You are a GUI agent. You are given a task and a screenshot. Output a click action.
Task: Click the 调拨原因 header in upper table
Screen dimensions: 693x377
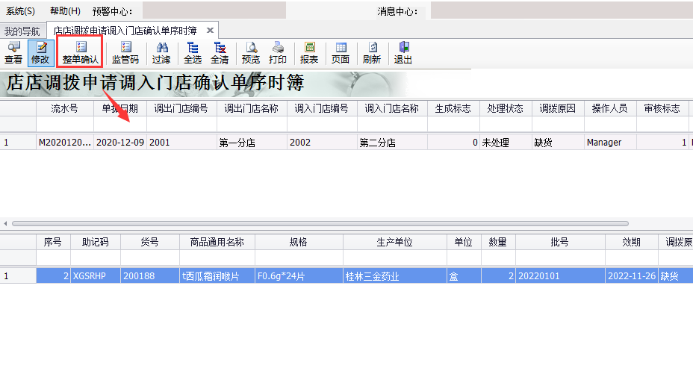(x=558, y=108)
